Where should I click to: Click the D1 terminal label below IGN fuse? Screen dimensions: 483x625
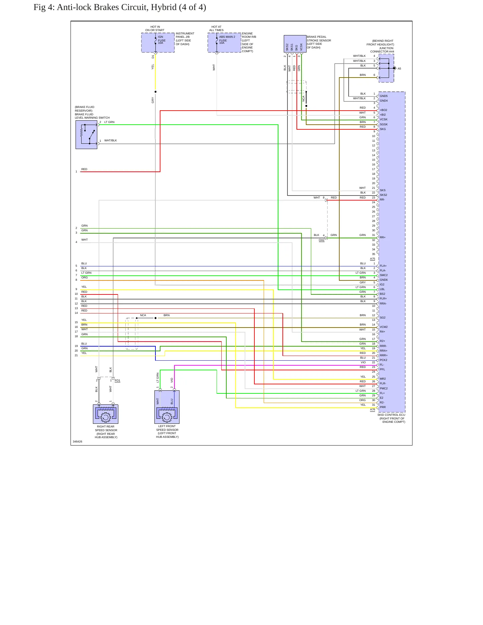(153, 57)
